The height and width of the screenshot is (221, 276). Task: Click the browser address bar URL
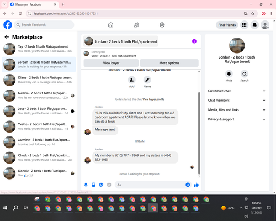click(x=66, y=14)
